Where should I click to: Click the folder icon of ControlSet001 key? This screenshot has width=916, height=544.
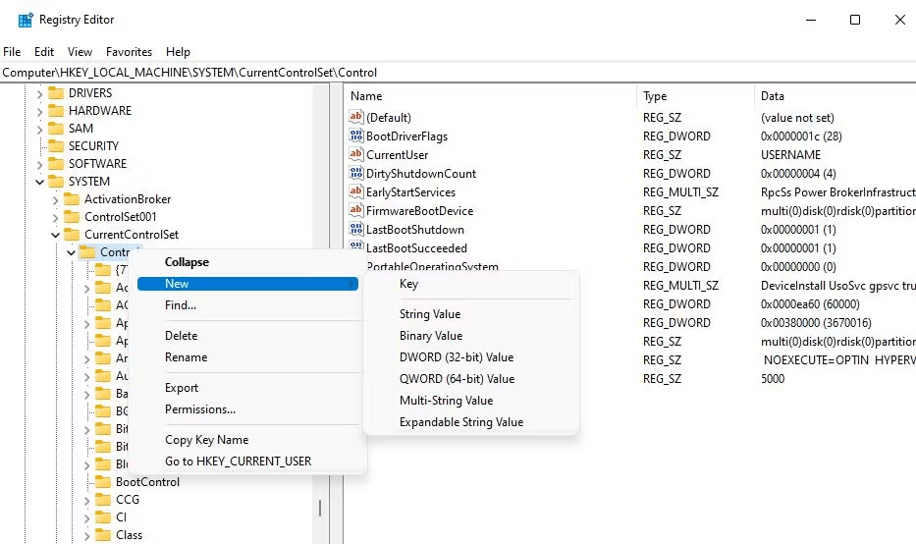click(x=72, y=217)
